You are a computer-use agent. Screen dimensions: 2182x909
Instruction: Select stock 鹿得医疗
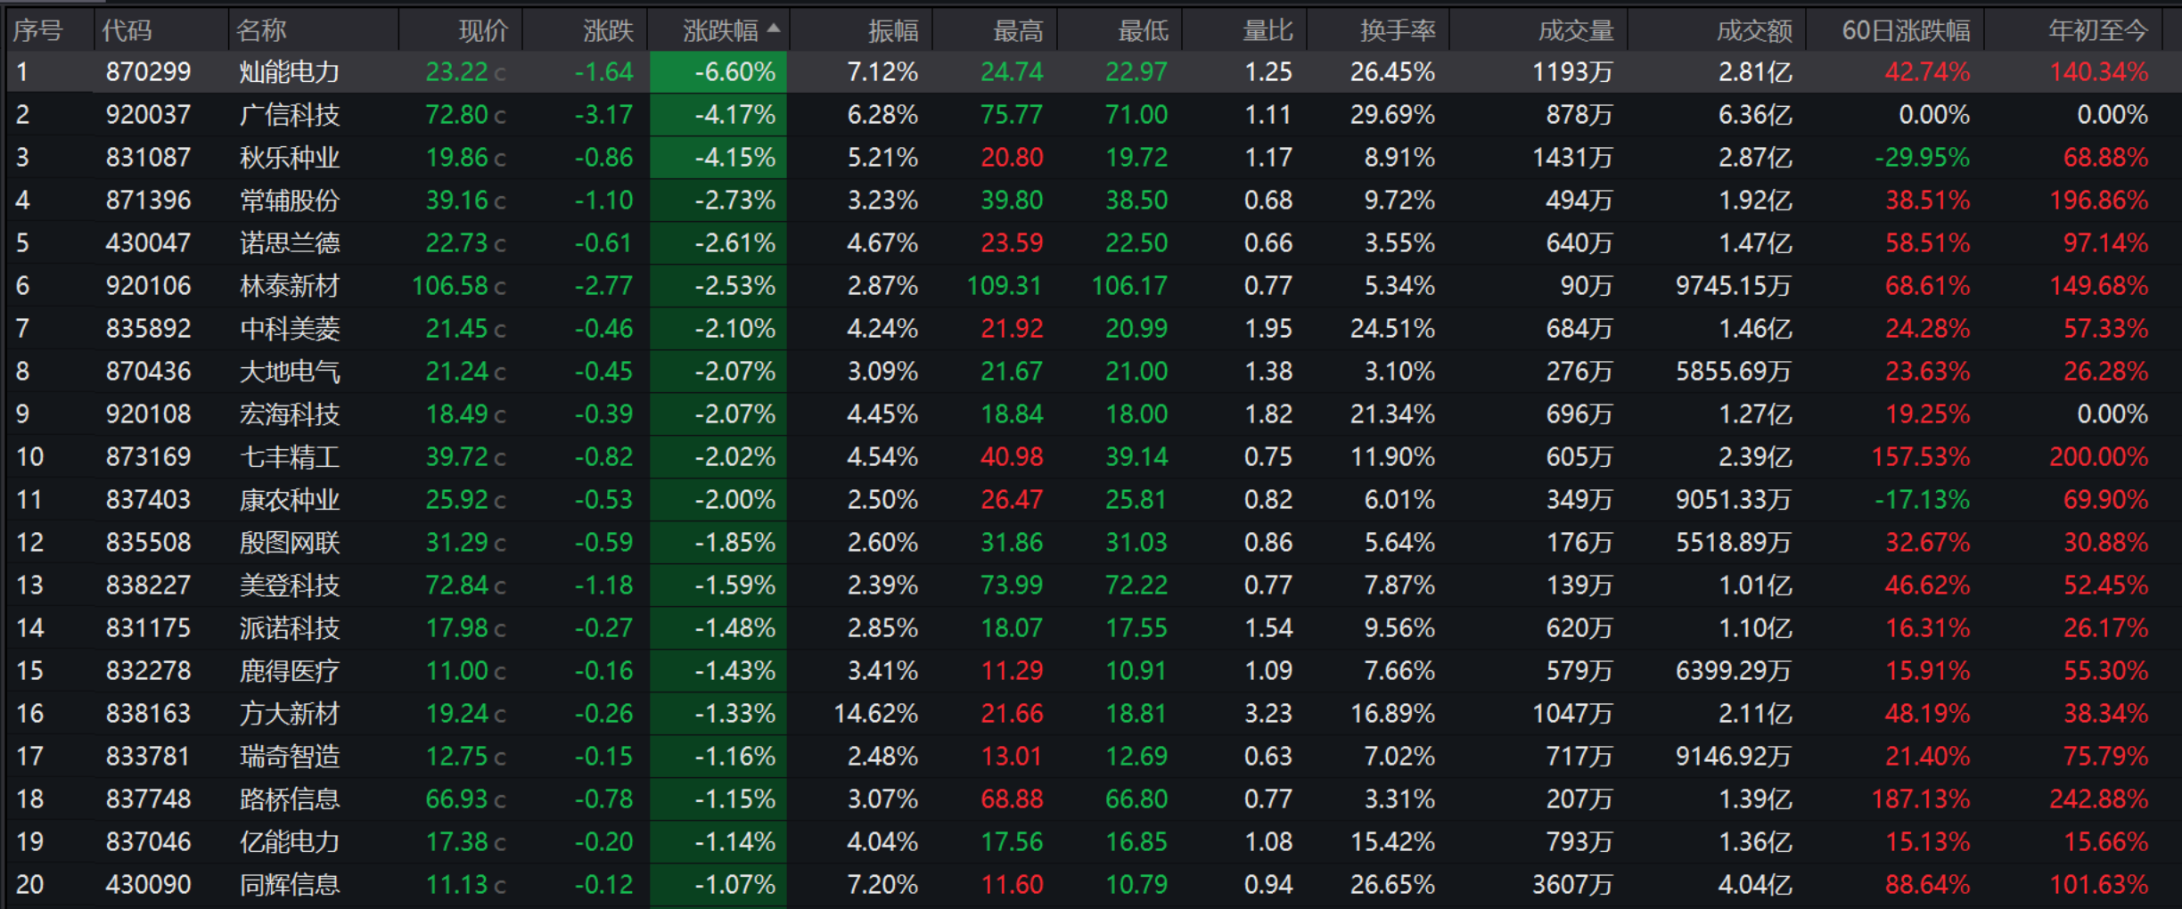click(290, 671)
